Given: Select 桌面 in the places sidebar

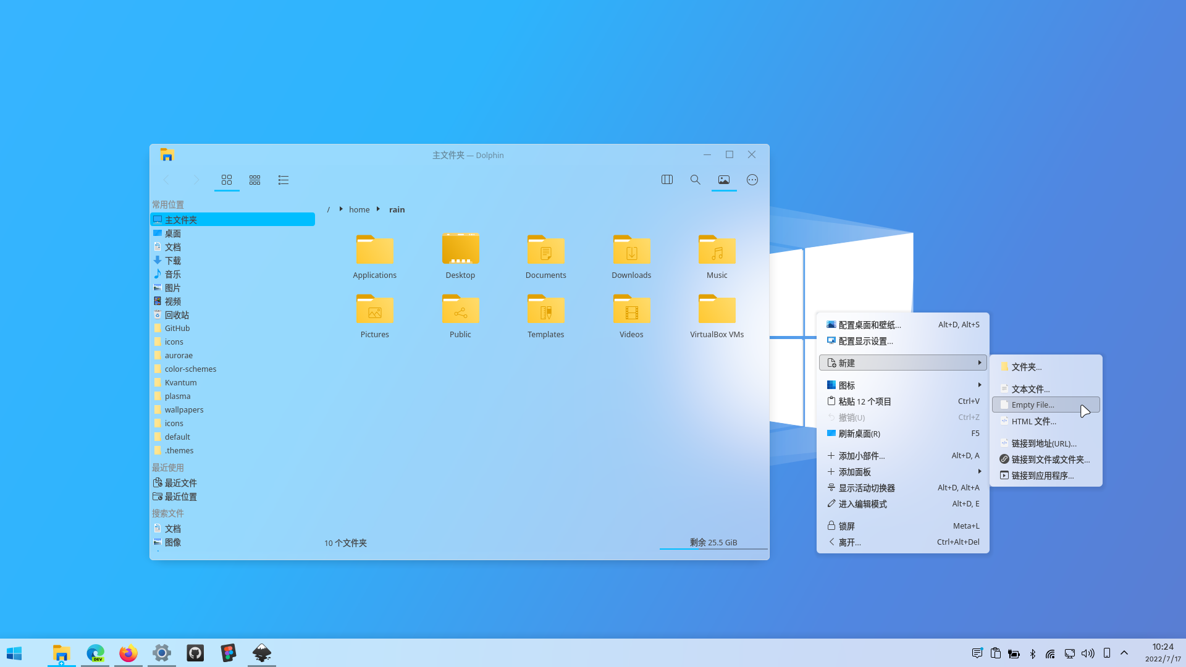Looking at the screenshot, I should (x=232, y=233).
